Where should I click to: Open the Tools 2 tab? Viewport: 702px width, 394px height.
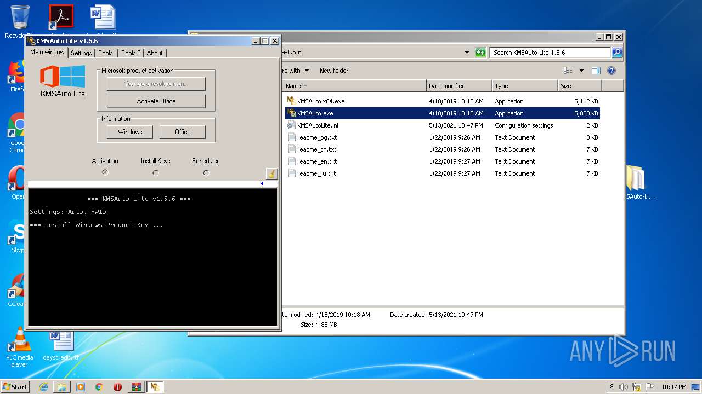pos(131,53)
